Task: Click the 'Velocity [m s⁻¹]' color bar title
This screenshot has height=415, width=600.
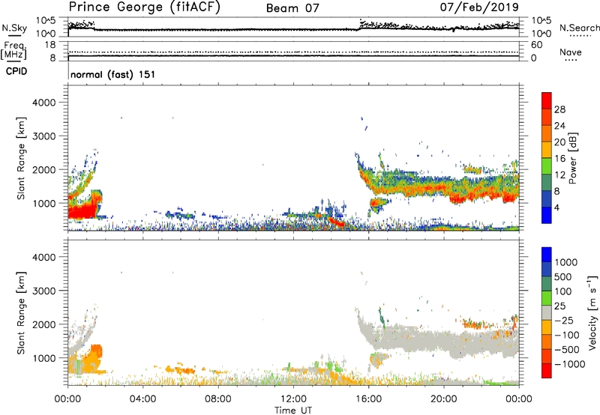Action: coord(592,312)
